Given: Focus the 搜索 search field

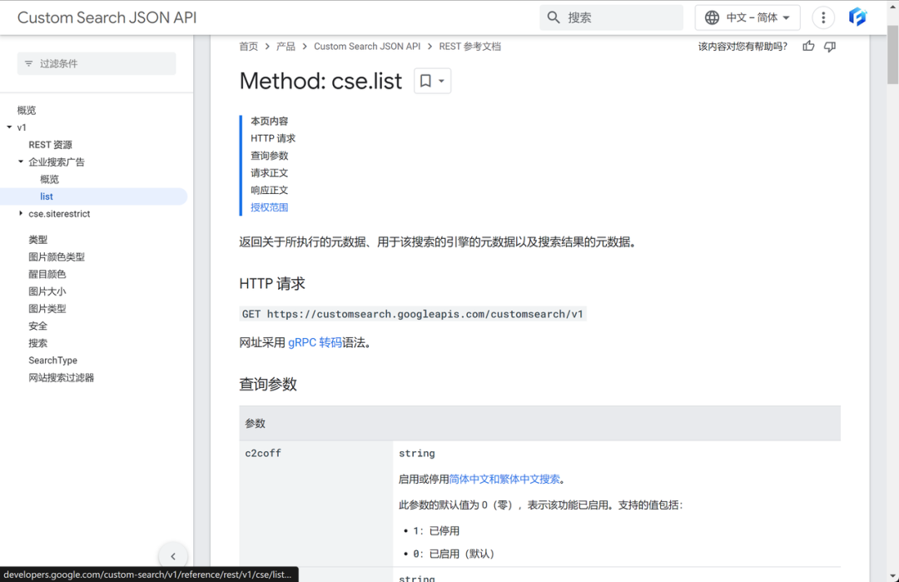Looking at the screenshot, I should 611,17.
